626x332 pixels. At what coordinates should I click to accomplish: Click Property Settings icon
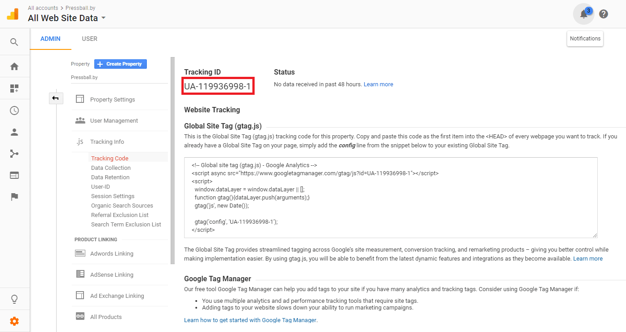80,99
